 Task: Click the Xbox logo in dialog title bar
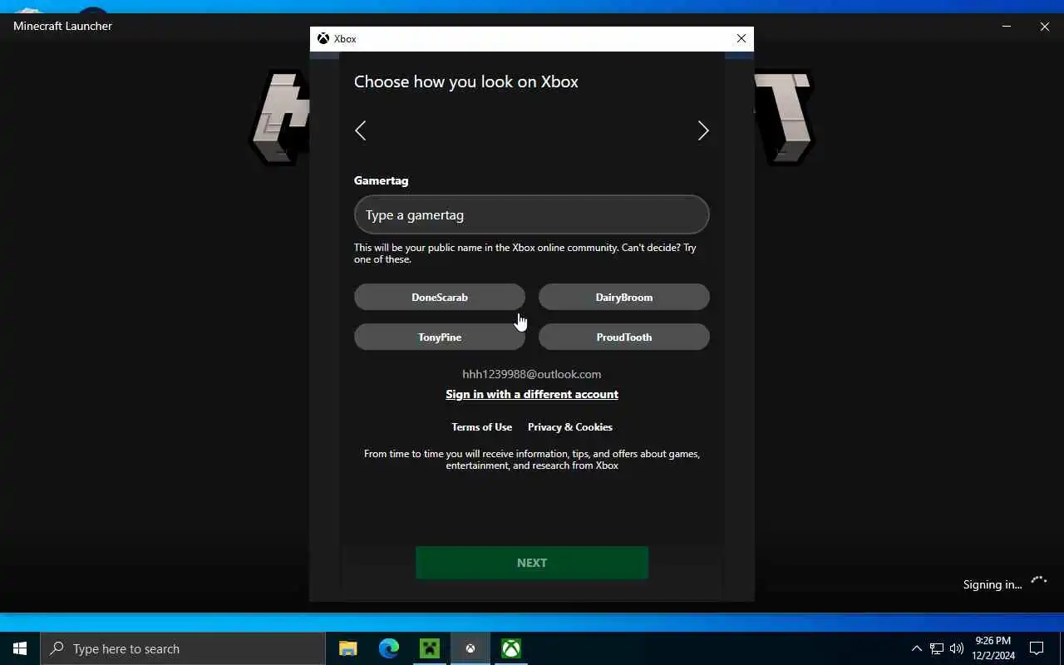(323, 38)
